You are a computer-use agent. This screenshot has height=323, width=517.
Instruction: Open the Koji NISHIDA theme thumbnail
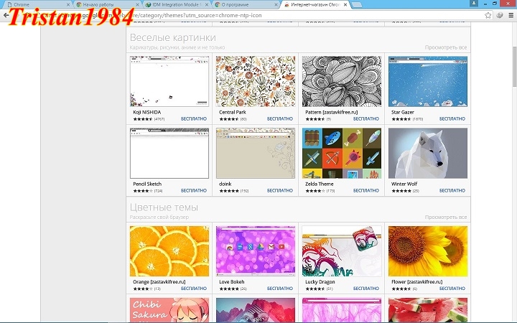[169, 81]
